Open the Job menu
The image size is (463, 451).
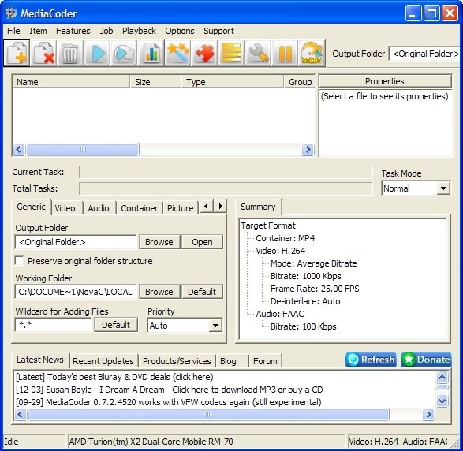[x=106, y=31]
